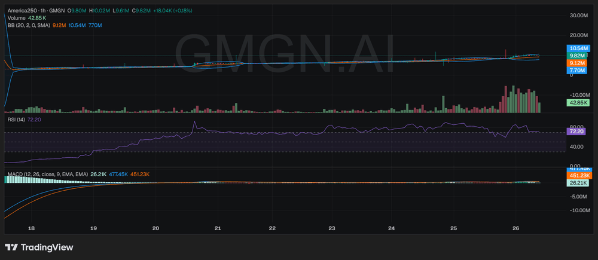This screenshot has height=260, width=598.
Task: Click the 7.70M value in BB legend
Action: point(95,25)
